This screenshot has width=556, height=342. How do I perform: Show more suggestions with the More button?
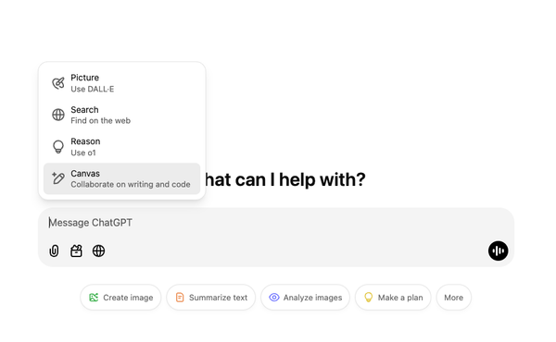[453, 298]
